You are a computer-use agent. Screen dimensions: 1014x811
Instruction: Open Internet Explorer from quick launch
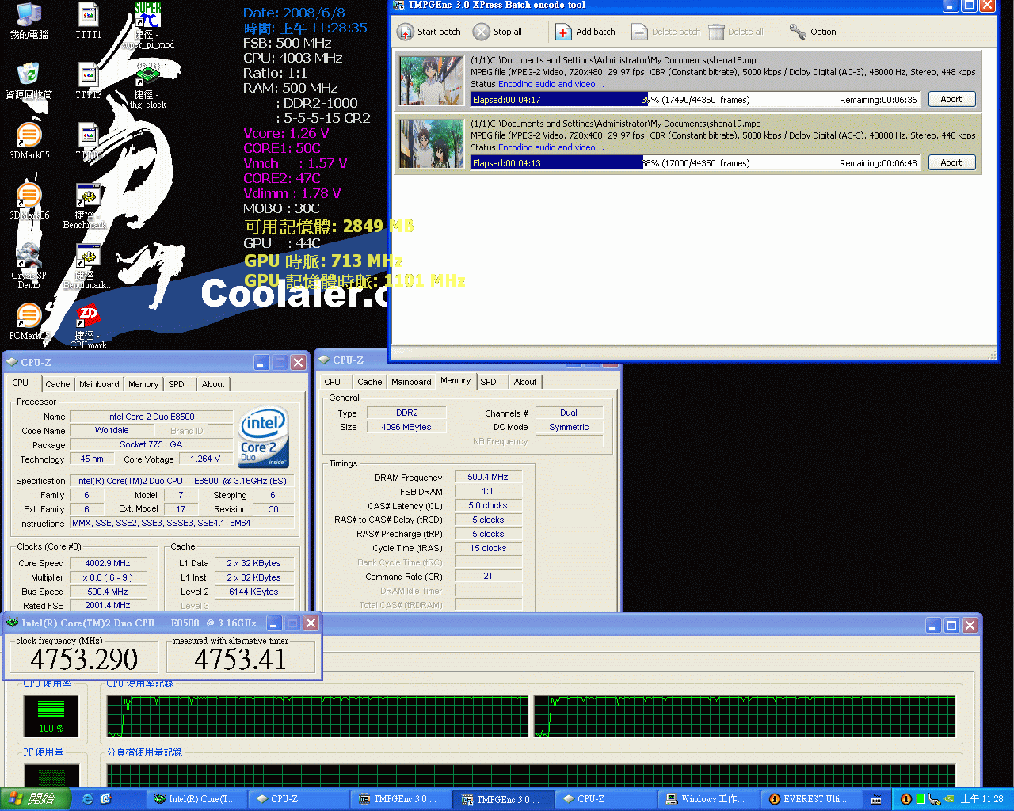(87, 799)
